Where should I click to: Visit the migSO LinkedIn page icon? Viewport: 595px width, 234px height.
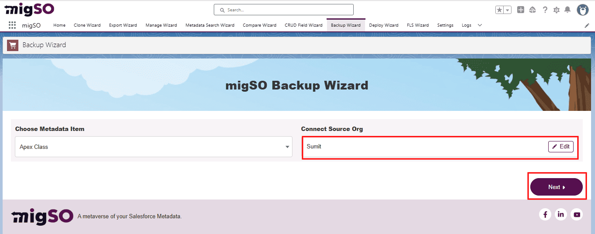coord(561,214)
